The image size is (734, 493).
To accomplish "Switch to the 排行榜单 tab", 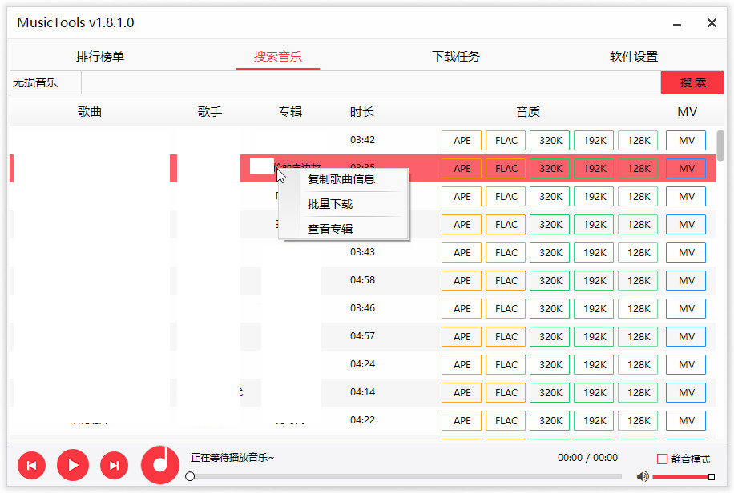I will pyautogui.click(x=99, y=56).
